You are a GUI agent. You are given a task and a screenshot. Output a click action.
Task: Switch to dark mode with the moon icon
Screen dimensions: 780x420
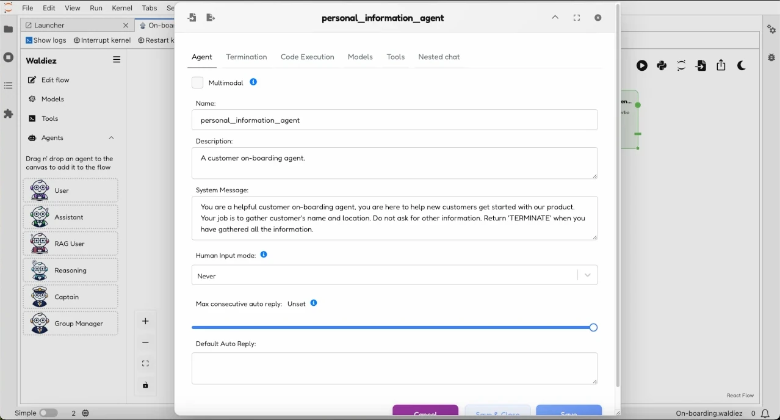(742, 65)
